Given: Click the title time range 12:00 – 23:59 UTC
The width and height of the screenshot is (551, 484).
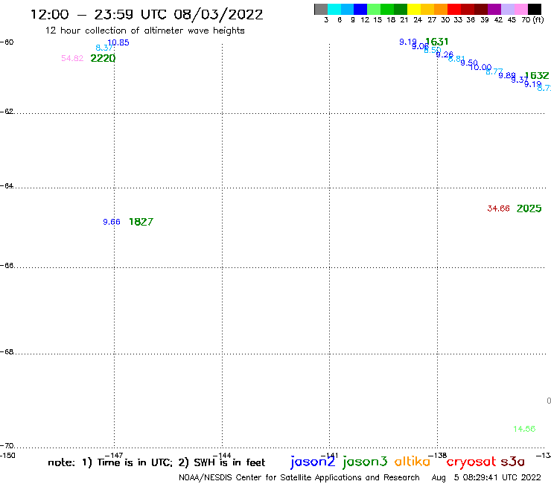Looking at the screenshot, I should (98, 14).
